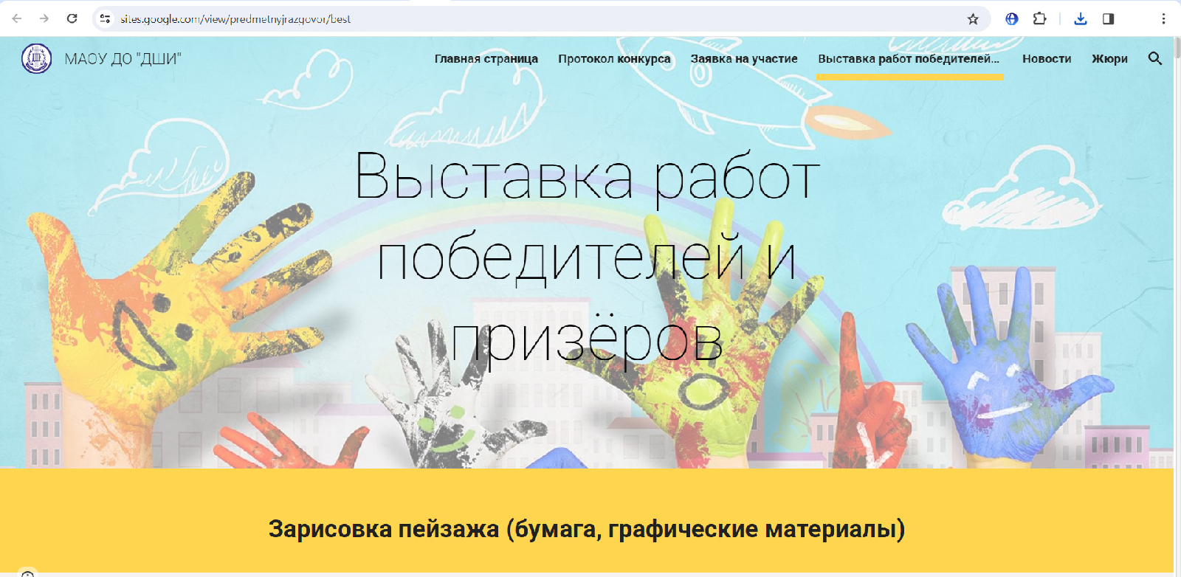Viewport: 1181px width, 577px height.
Task: Reload the current page
Action: pos(72,18)
